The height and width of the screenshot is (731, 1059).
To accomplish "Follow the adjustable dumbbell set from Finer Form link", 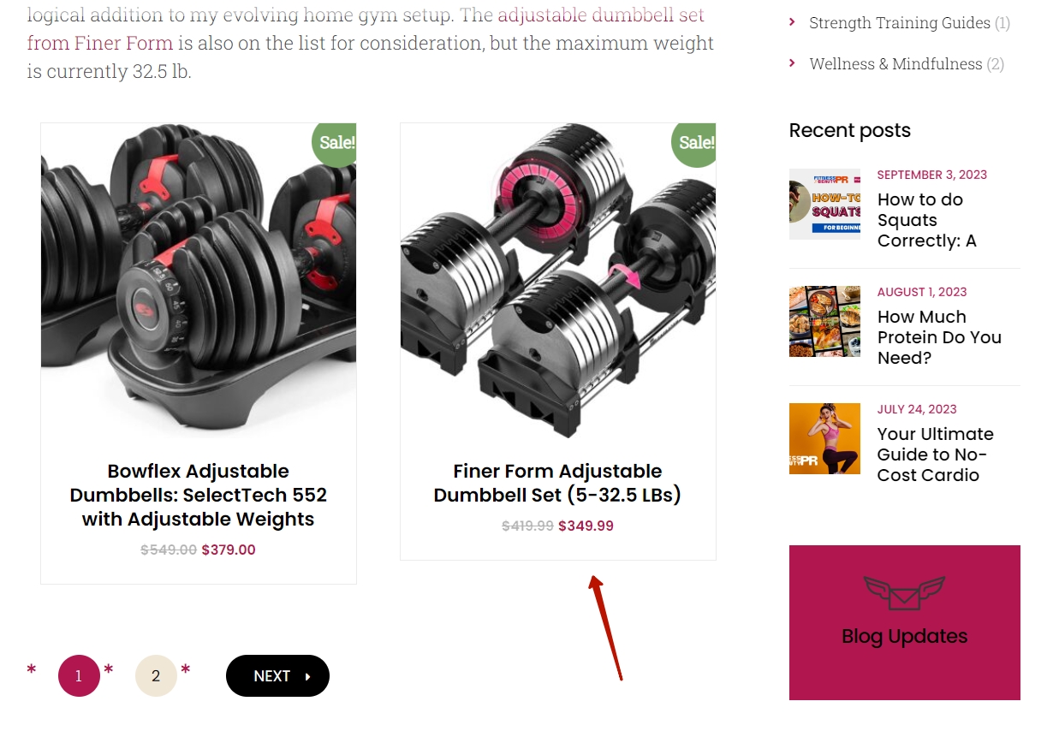I will click(x=366, y=29).
